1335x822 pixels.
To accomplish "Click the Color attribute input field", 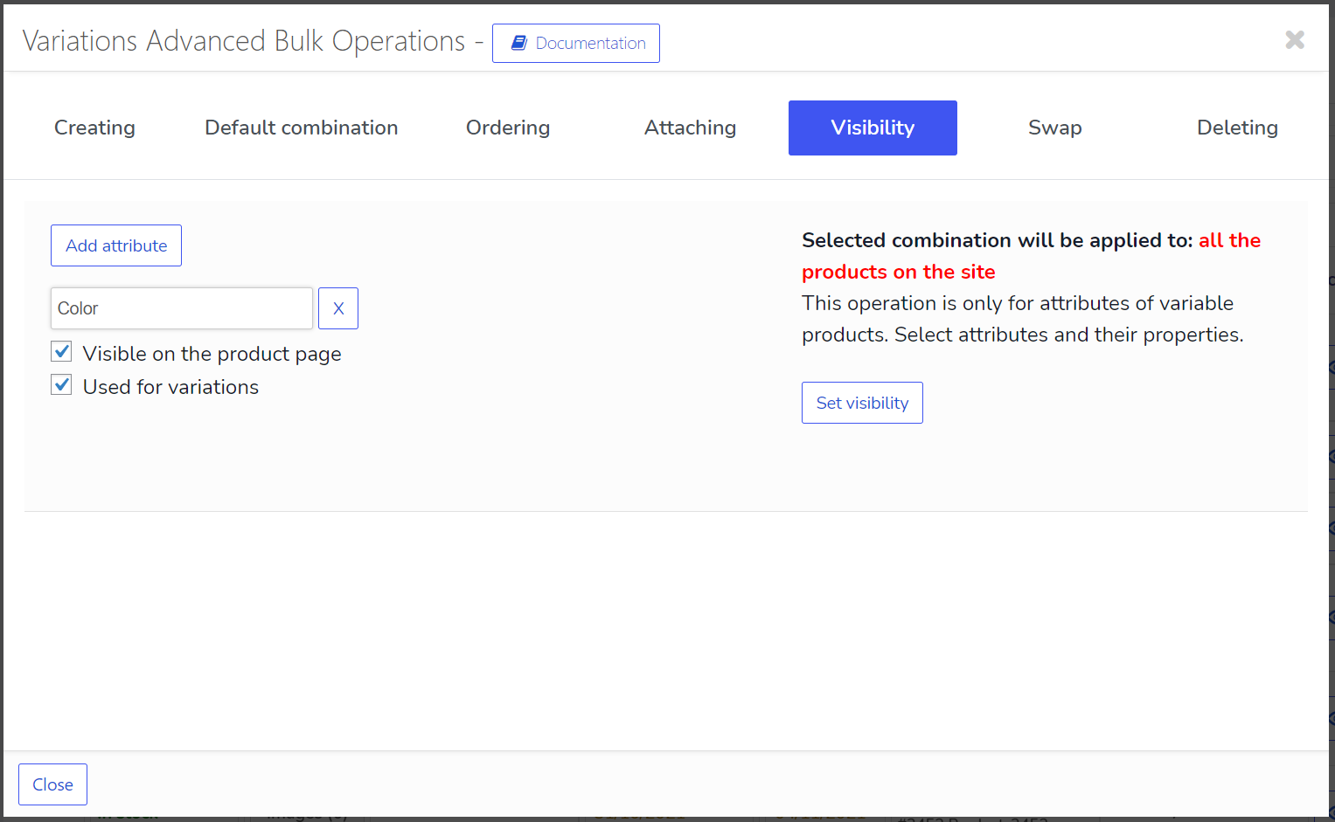I will (x=181, y=308).
